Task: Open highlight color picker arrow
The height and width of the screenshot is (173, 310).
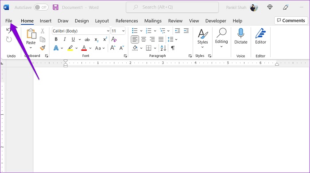Action: pyautogui.click(x=77, y=48)
